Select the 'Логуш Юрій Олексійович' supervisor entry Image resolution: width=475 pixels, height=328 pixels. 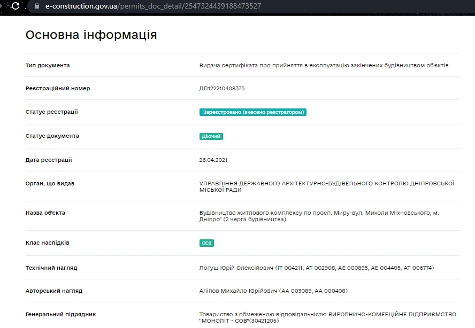[317, 268]
